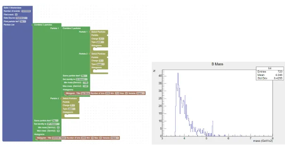Open Charge dropdown in the kaon block
This screenshot has width=285, height=147.
click(x=101, y=61)
